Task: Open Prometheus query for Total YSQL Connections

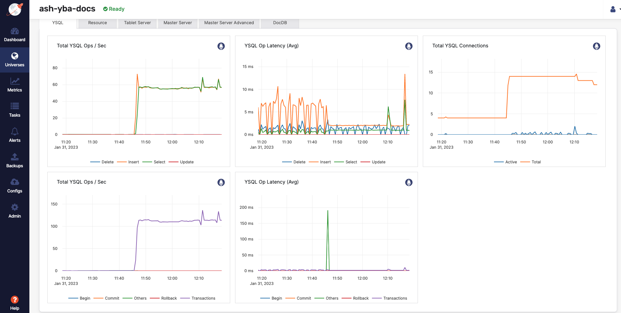Action: pyautogui.click(x=597, y=46)
